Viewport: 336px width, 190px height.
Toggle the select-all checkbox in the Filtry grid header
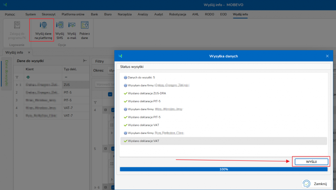click(110, 94)
